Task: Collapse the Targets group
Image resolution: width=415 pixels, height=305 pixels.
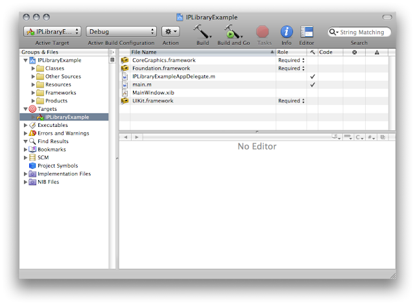Action: pyautogui.click(x=25, y=109)
